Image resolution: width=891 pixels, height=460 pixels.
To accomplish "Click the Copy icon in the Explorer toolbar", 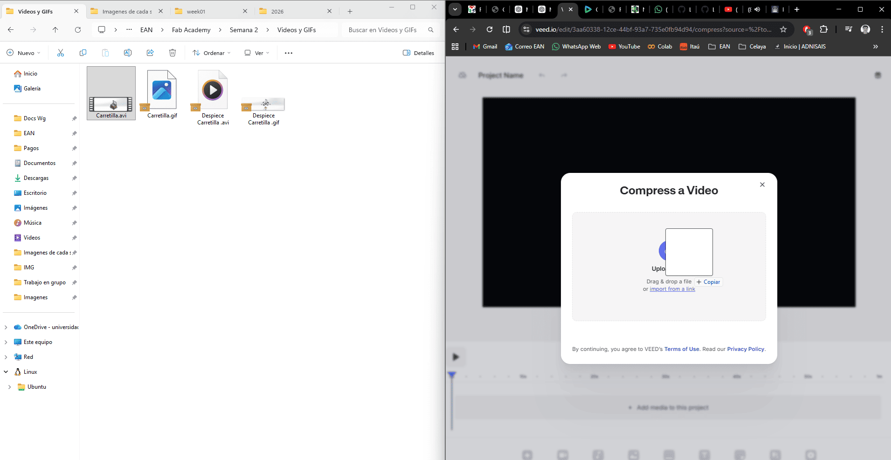I will (83, 53).
